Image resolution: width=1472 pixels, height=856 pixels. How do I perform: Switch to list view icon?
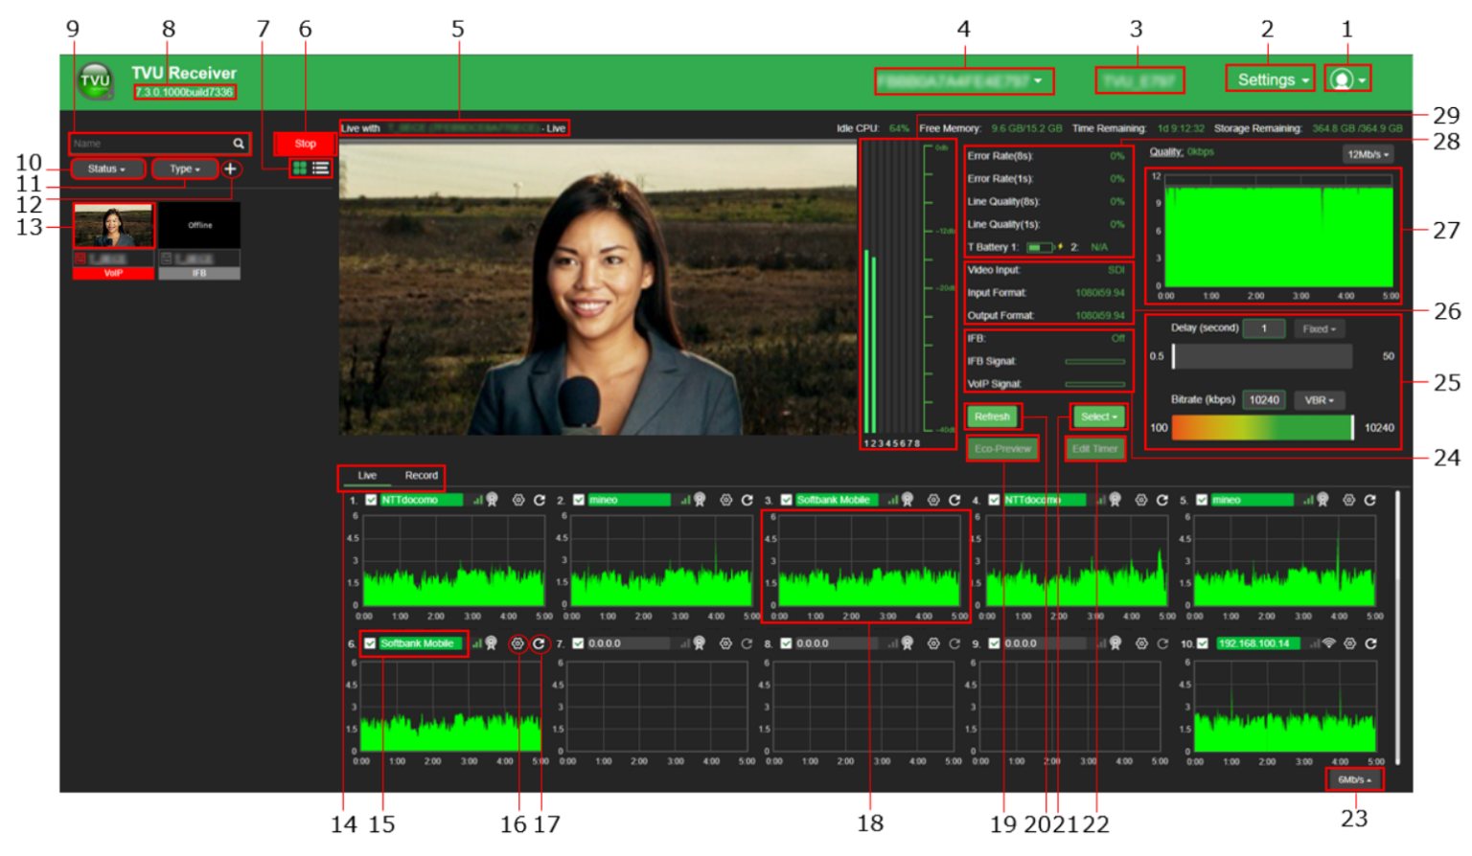click(x=321, y=169)
